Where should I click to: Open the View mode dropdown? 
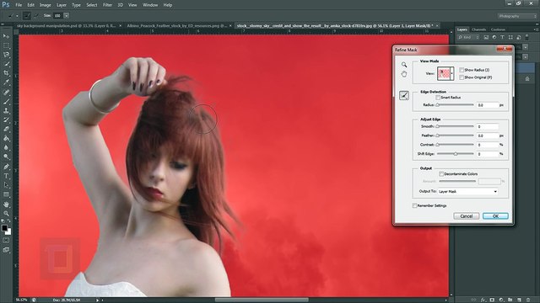[452, 73]
